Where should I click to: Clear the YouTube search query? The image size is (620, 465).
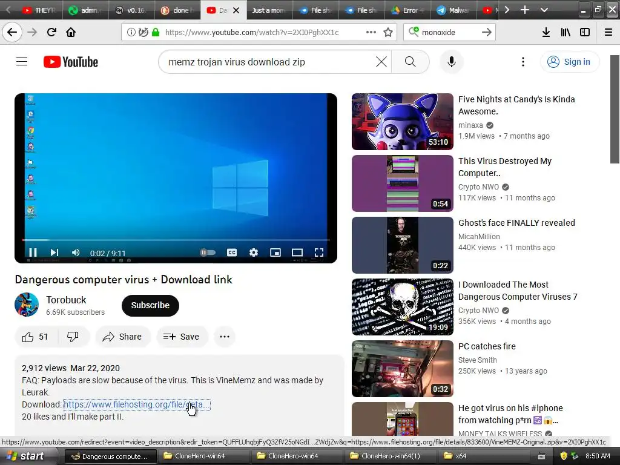pos(381,62)
